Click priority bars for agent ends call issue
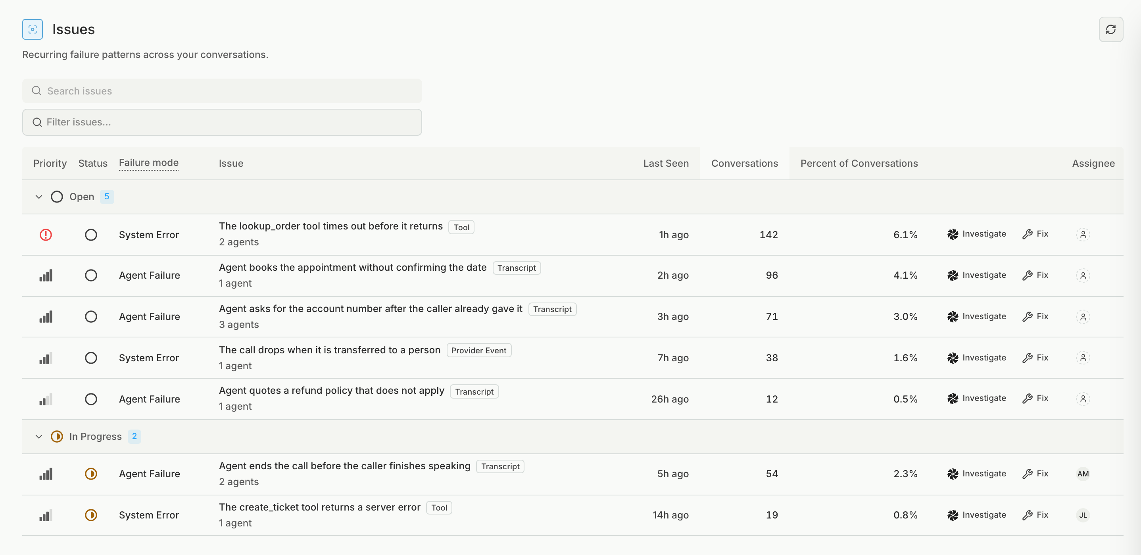Image resolution: width=1141 pixels, height=555 pixels. (46, 474)
